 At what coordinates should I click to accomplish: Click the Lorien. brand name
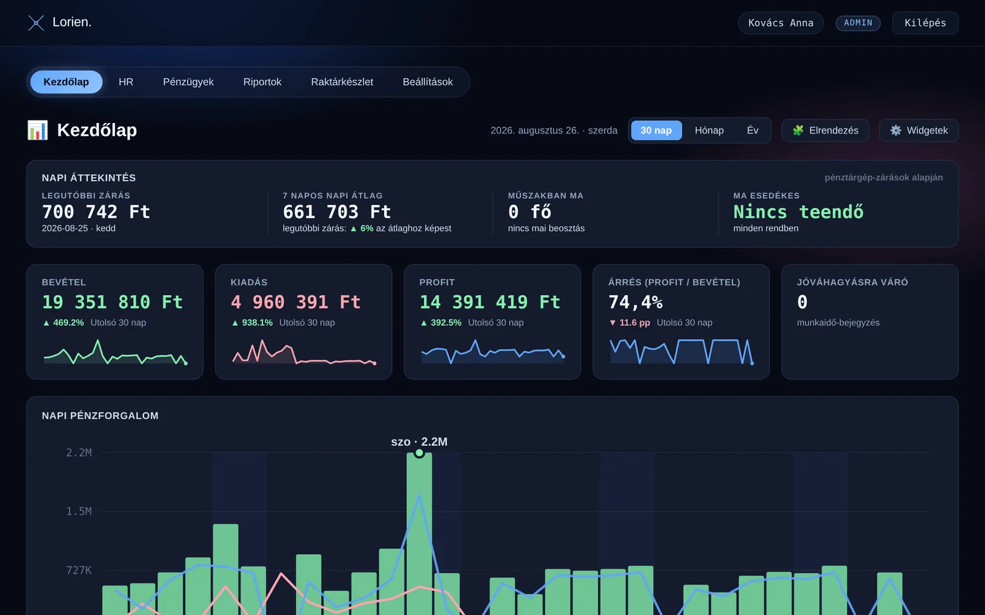click(x=72, y=22)
